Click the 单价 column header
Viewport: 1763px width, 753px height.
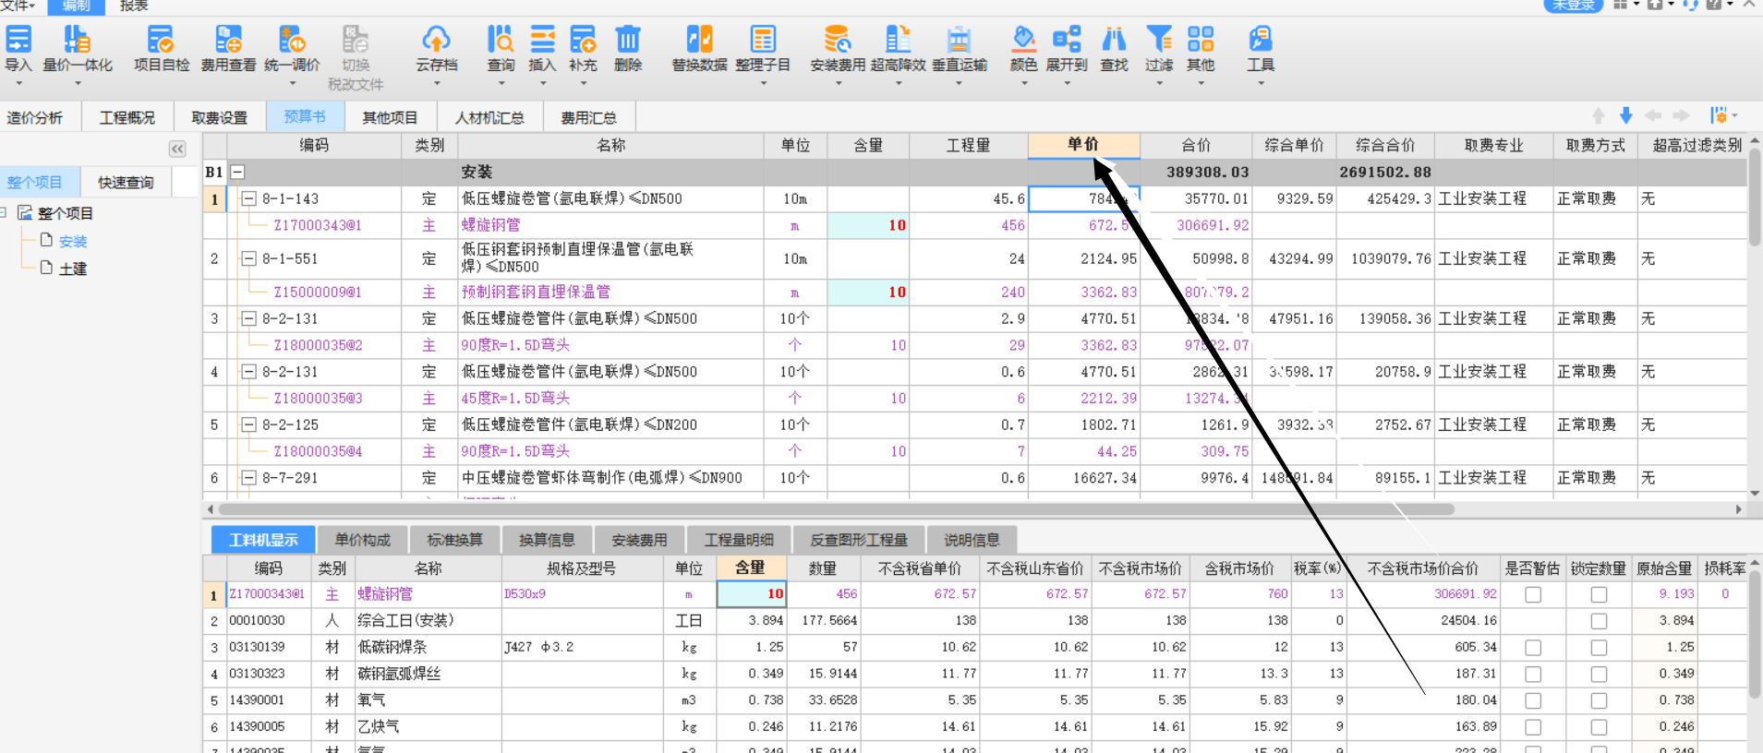pos(1083,145)
